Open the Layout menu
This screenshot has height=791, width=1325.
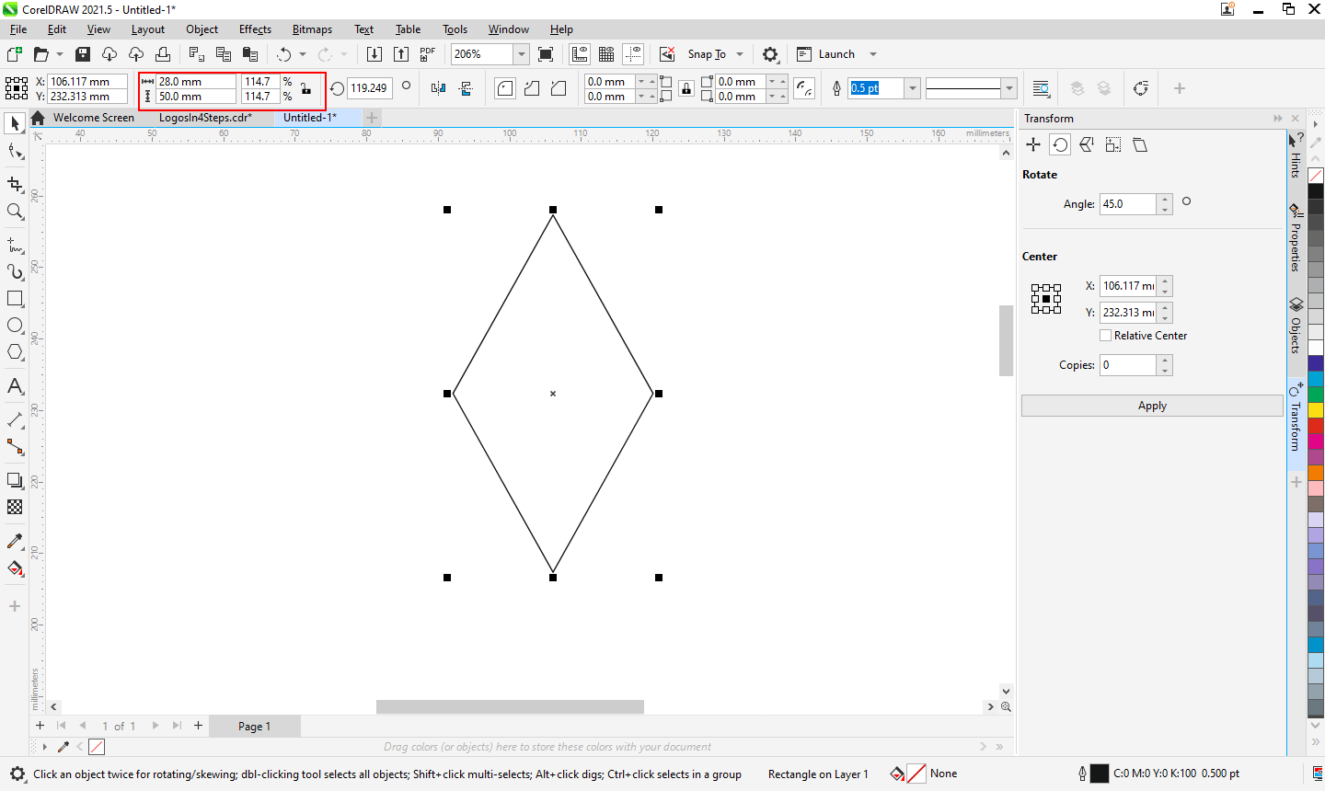pos(147,29)
